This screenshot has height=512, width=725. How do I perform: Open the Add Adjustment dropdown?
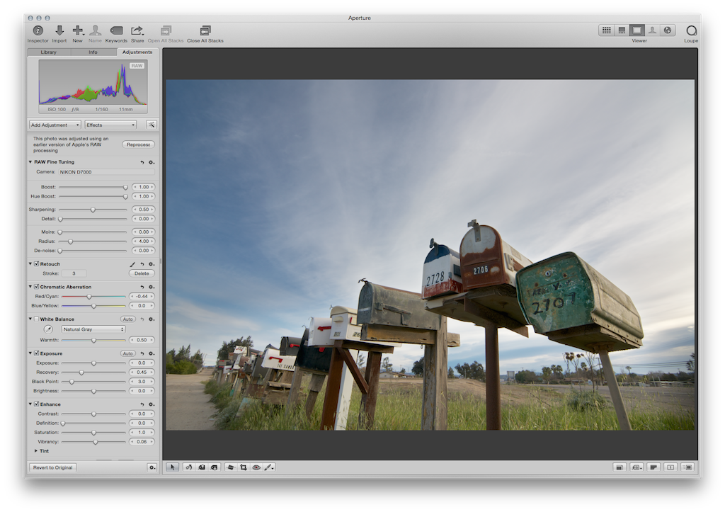tap(55, 125)
